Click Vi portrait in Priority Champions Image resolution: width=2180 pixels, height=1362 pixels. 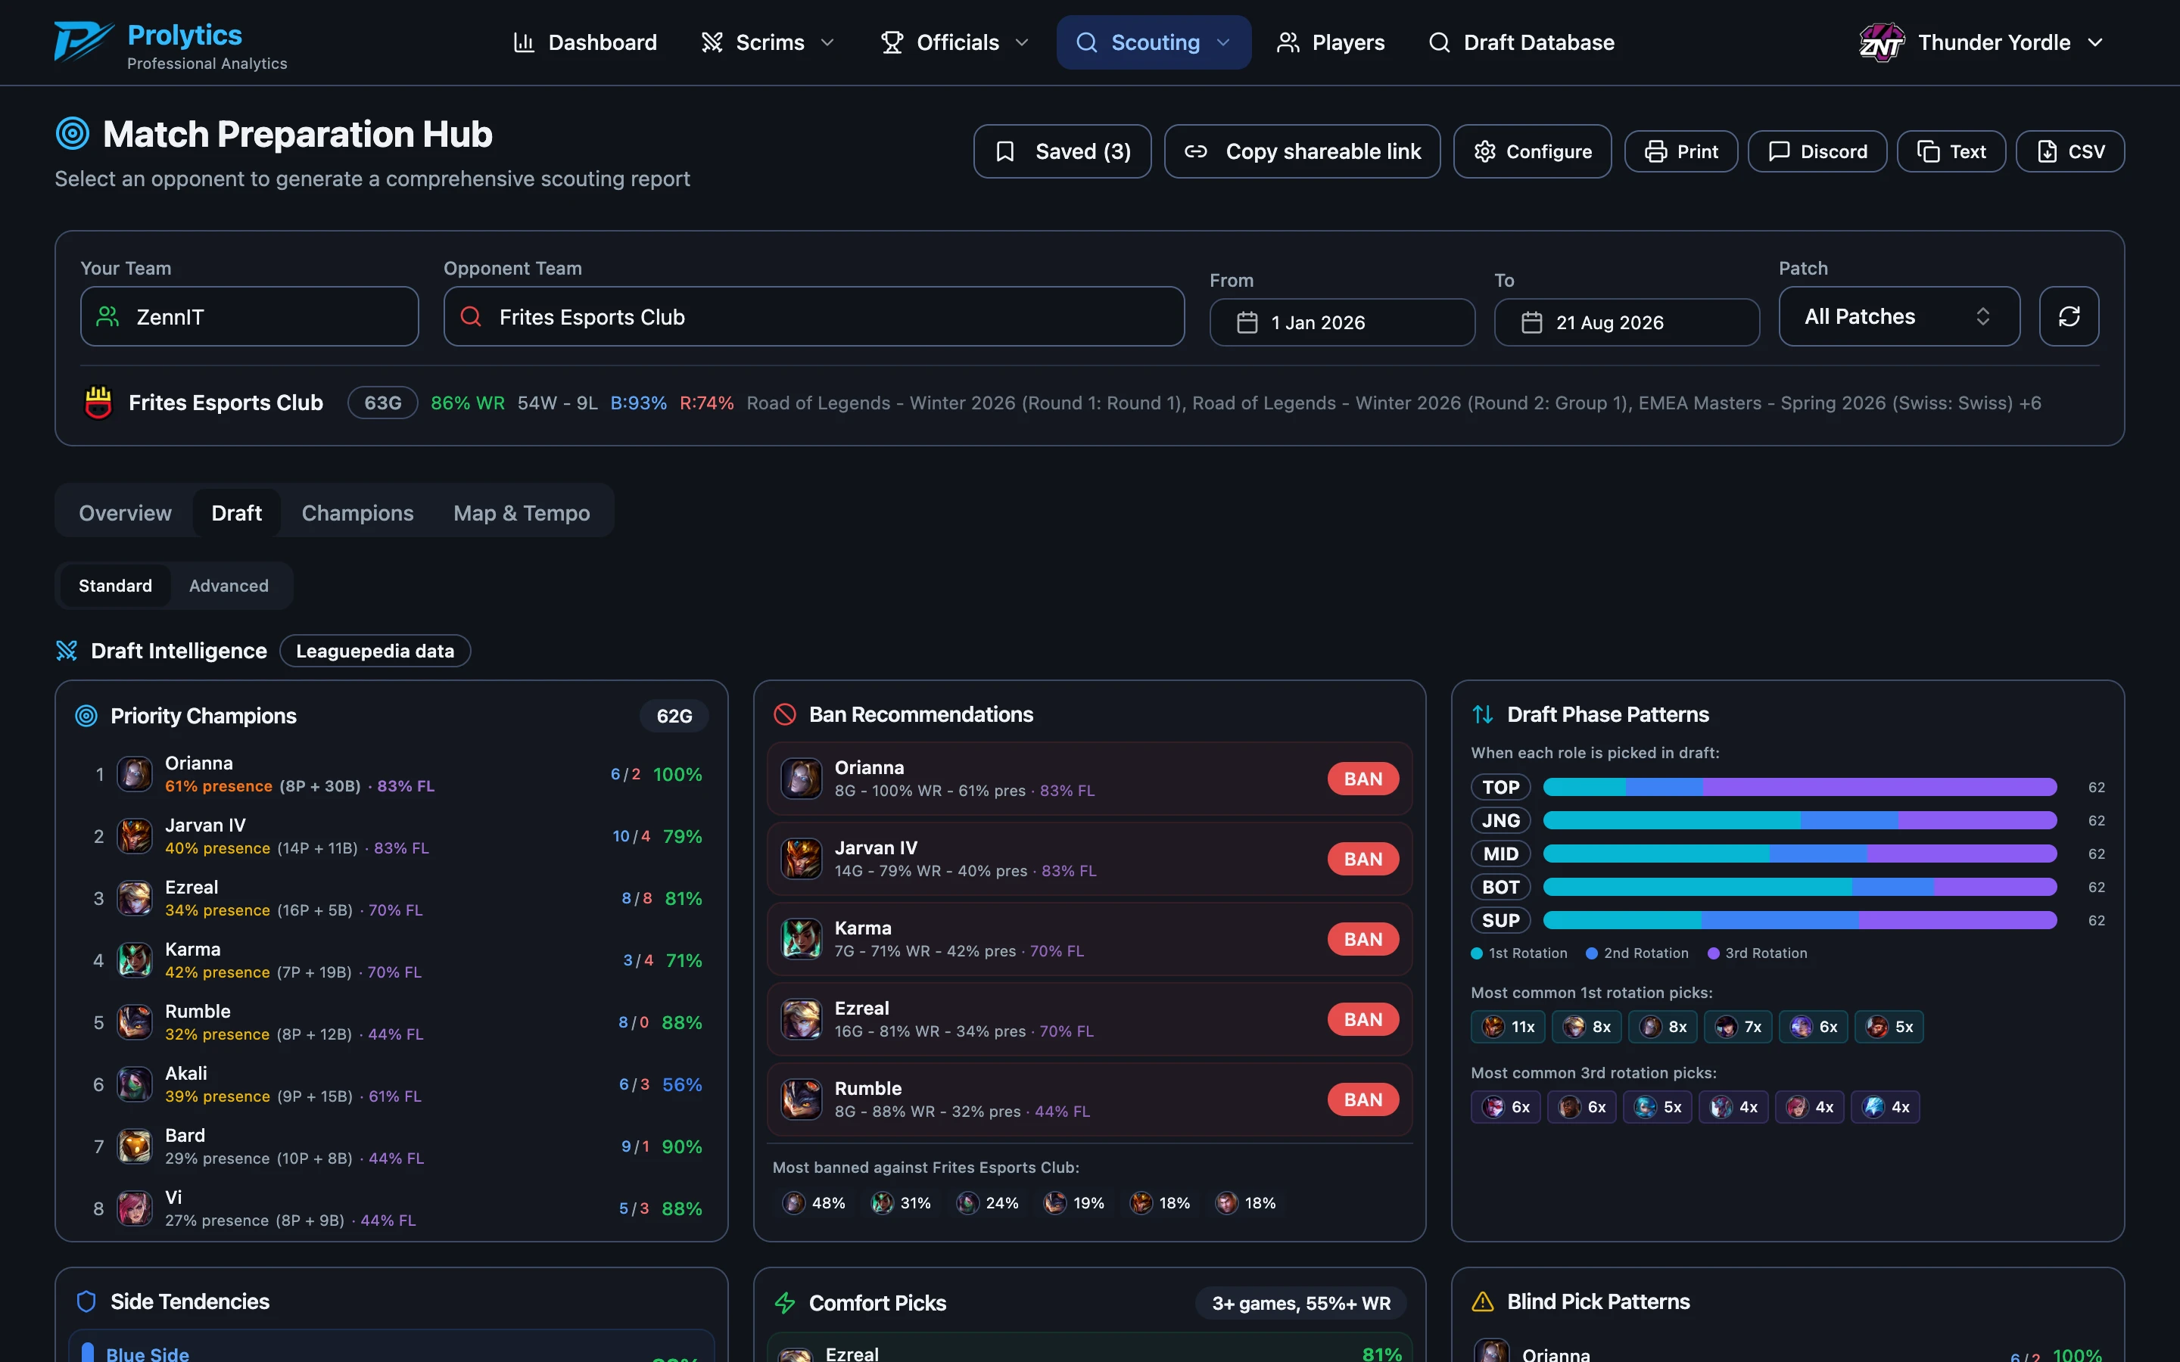(135, 1209)
